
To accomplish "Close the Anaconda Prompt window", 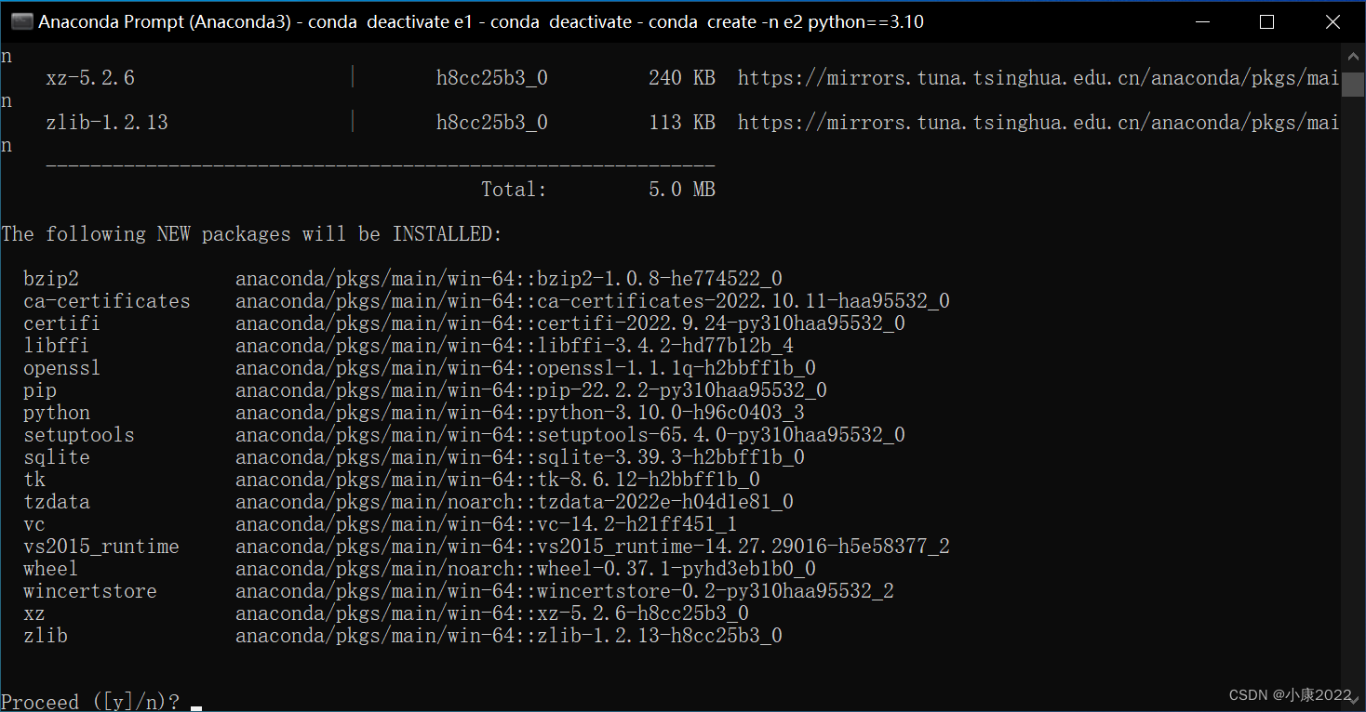I will [1330, 21].
